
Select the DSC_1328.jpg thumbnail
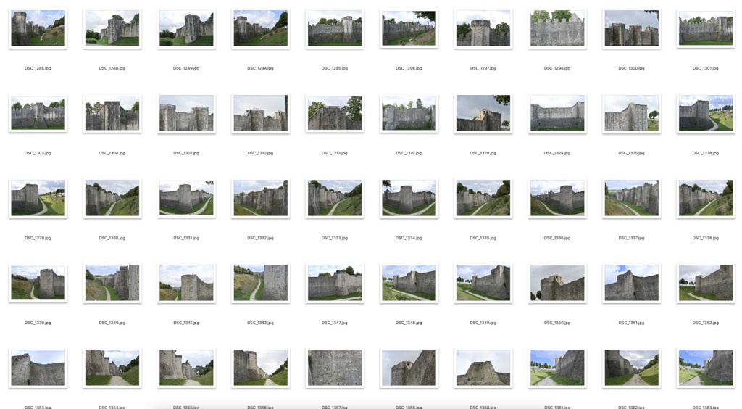click(x=706, y=113)
